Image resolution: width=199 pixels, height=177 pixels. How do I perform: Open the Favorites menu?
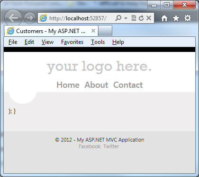(72, 42)
